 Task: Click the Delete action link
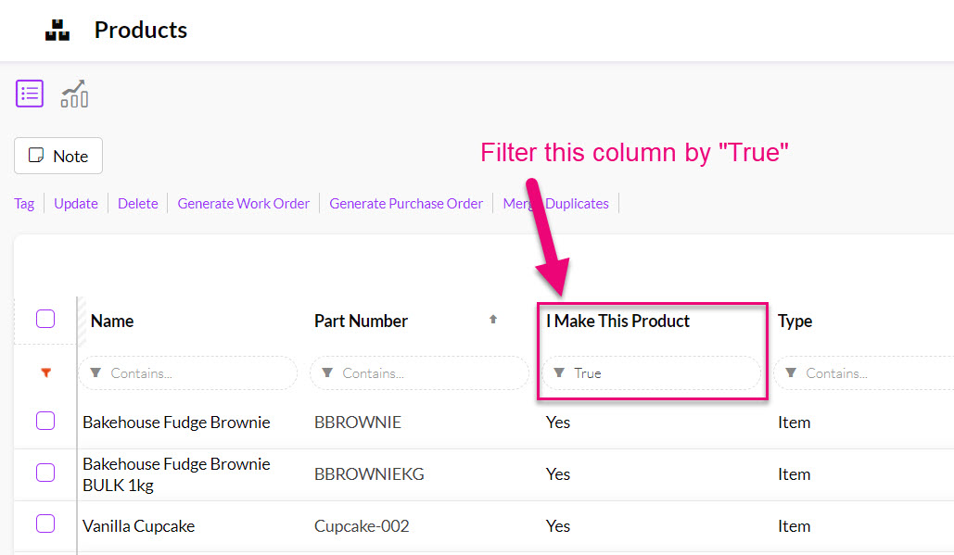137,203
